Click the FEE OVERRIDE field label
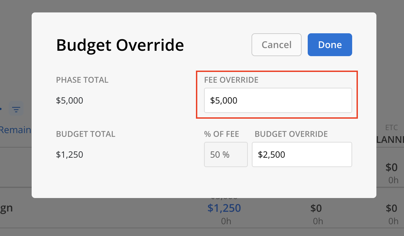This screenshot has width=404, height=236. (x=231, y=80)
